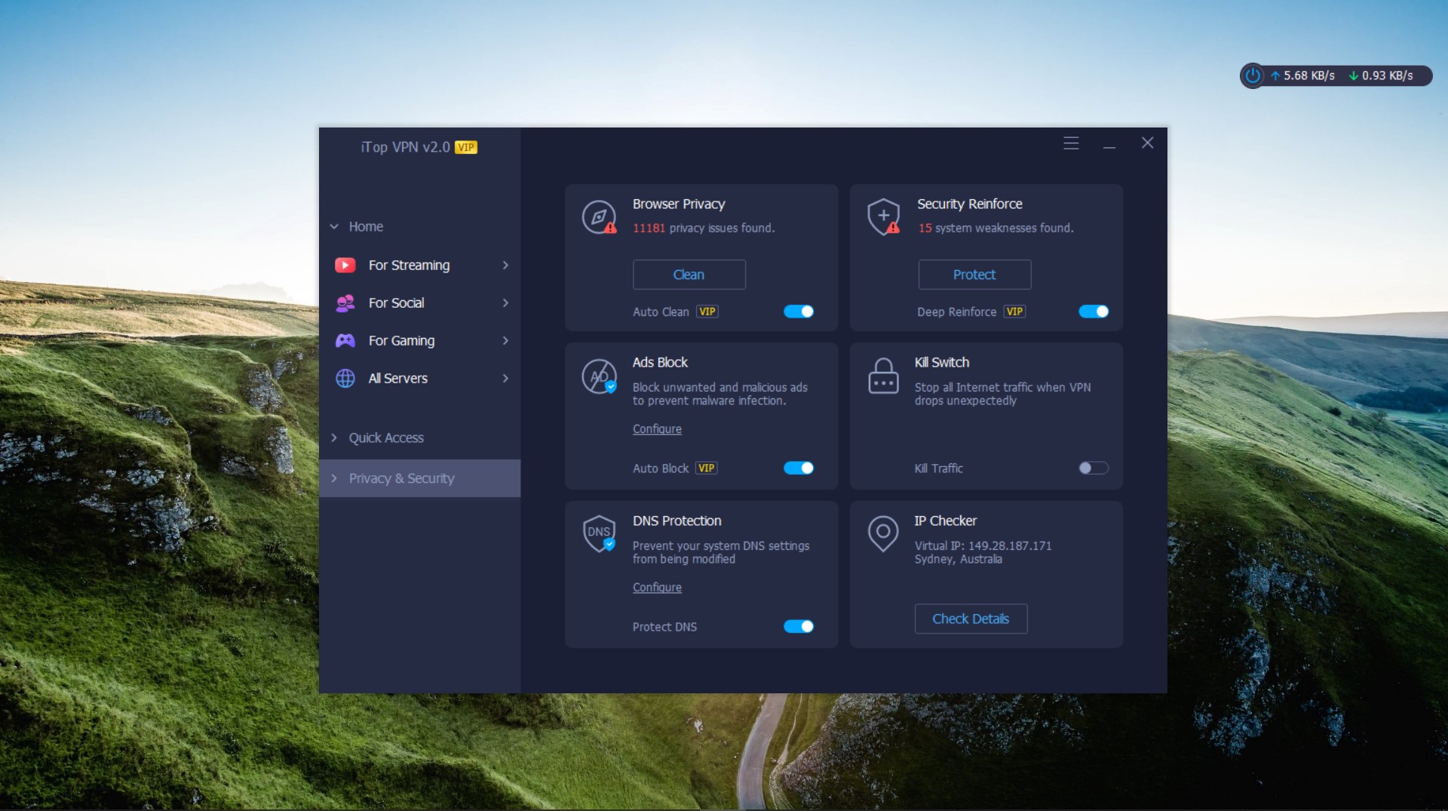1448x811 pixels.
Task: Click the Browser Privacy compass icon
Action: pos(600,217)
